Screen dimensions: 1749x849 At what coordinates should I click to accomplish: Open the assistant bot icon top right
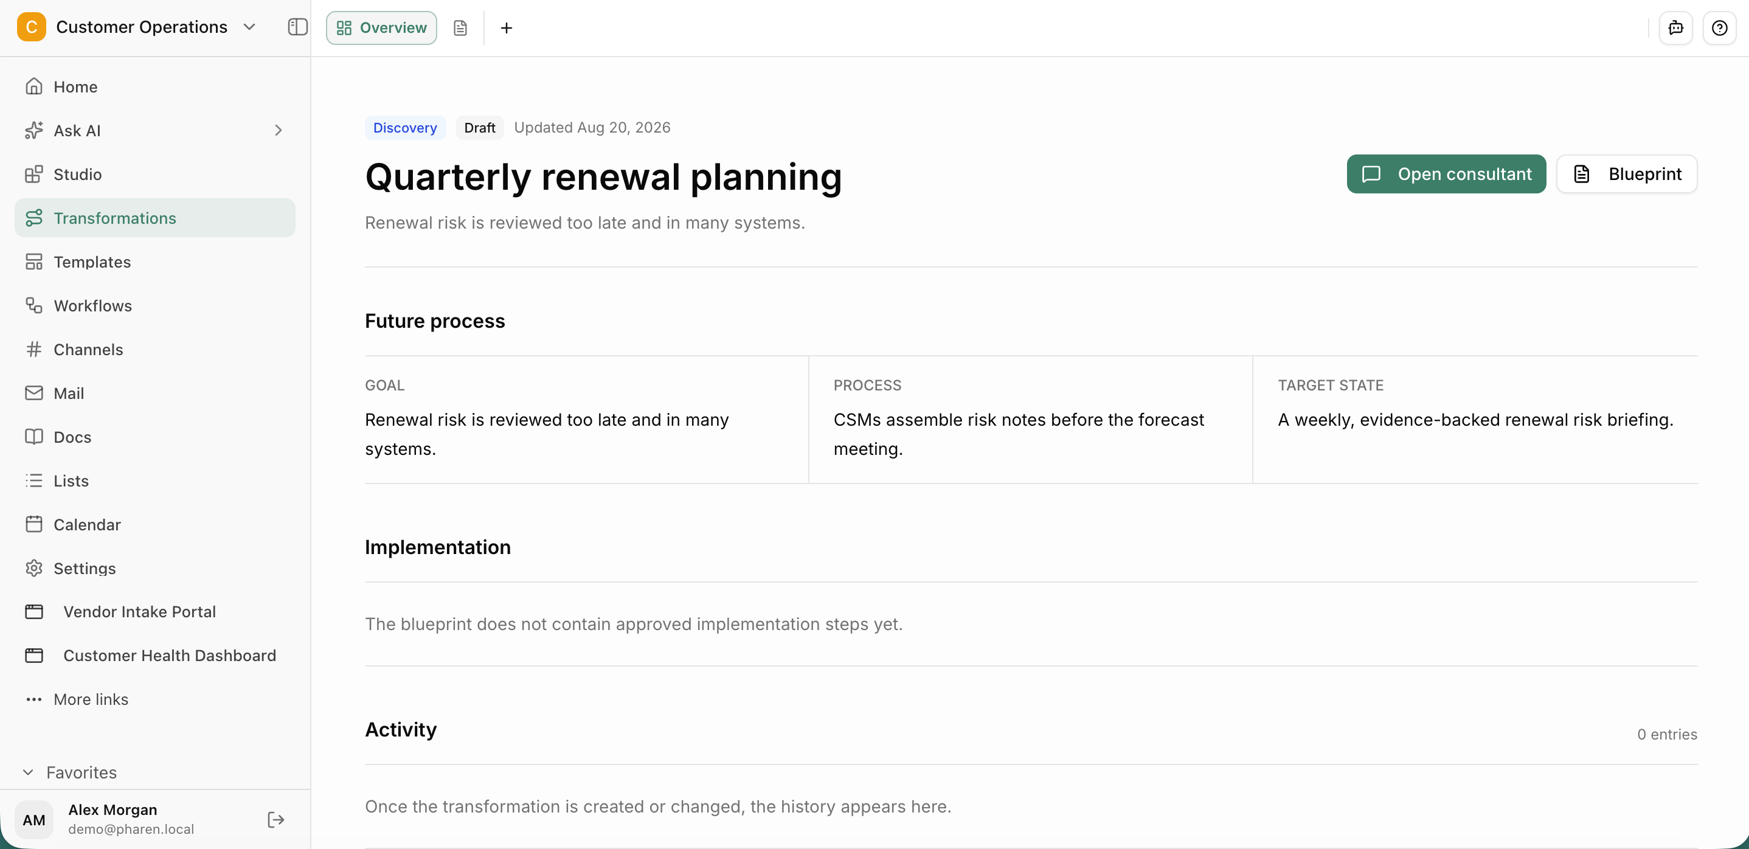(1675, 28)
